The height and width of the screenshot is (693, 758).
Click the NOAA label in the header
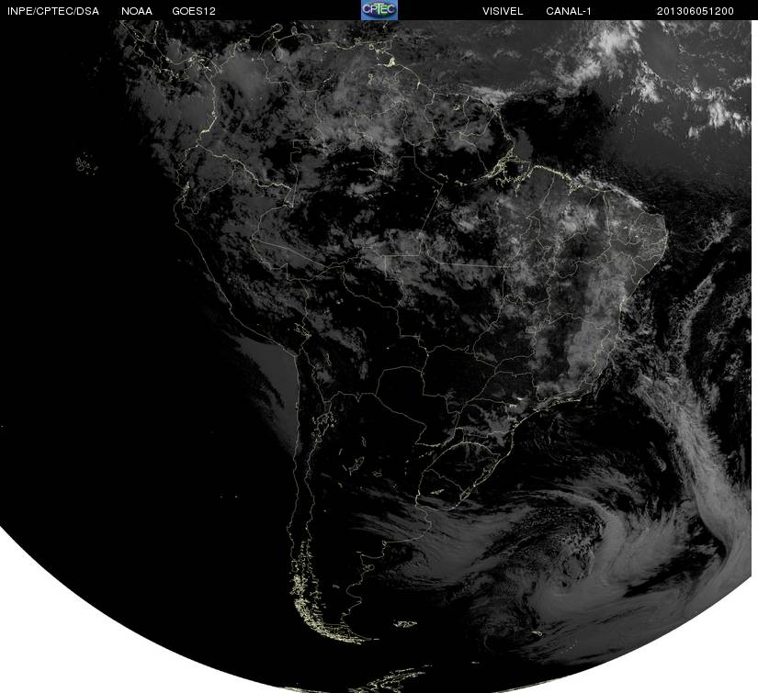(137, 11)
